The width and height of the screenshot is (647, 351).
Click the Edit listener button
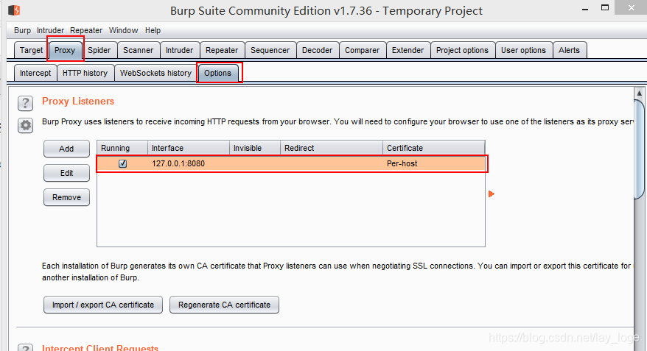[66, 173]
